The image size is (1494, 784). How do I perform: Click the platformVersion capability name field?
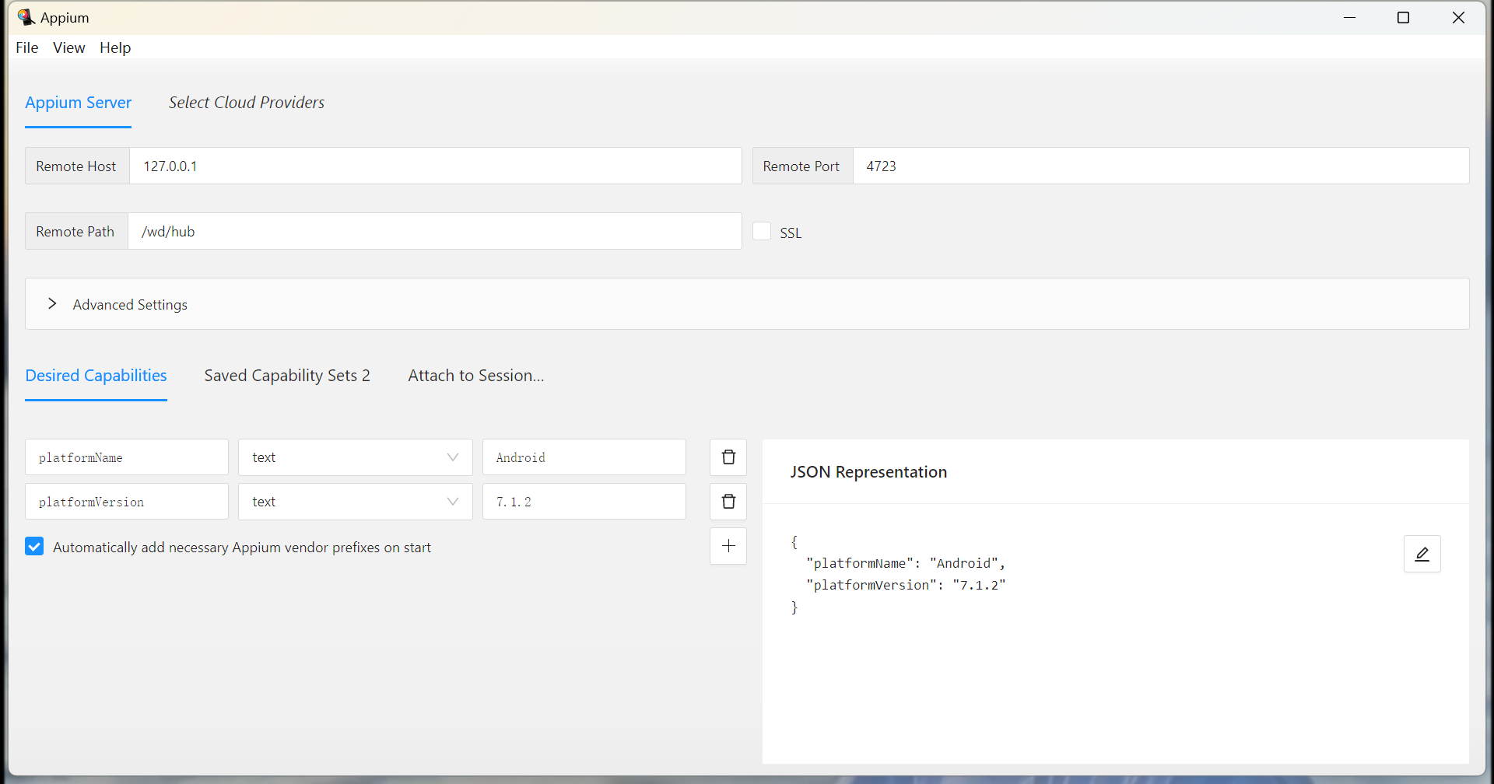point(127,502)
